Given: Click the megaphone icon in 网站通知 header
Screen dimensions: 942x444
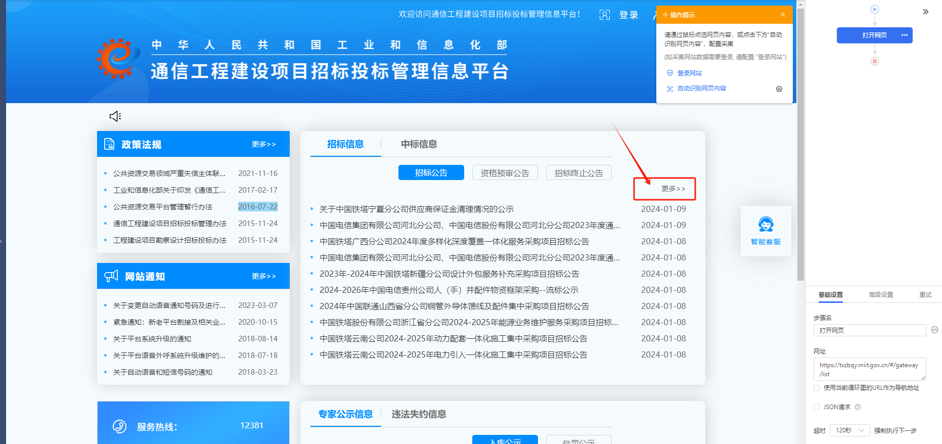Looking at the screenshot, I should pyautogui.click(x=111, y=276).
